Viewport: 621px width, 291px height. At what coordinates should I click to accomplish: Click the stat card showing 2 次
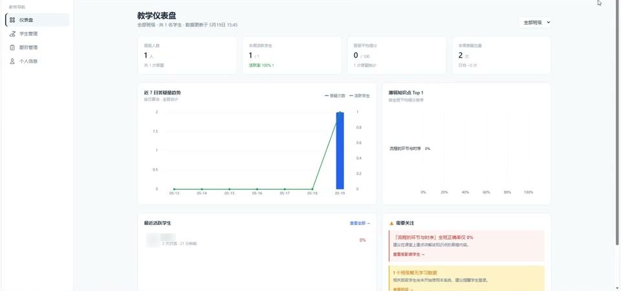(x=501, y=56)
